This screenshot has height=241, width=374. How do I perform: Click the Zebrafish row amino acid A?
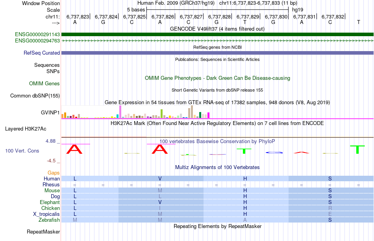click(245, 220)
